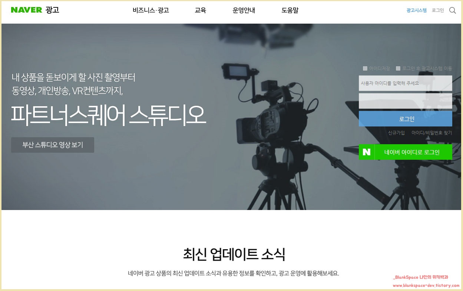Open the 운영안내 menu
Screen dimensions: 463x291
click(x=244, y=10)
